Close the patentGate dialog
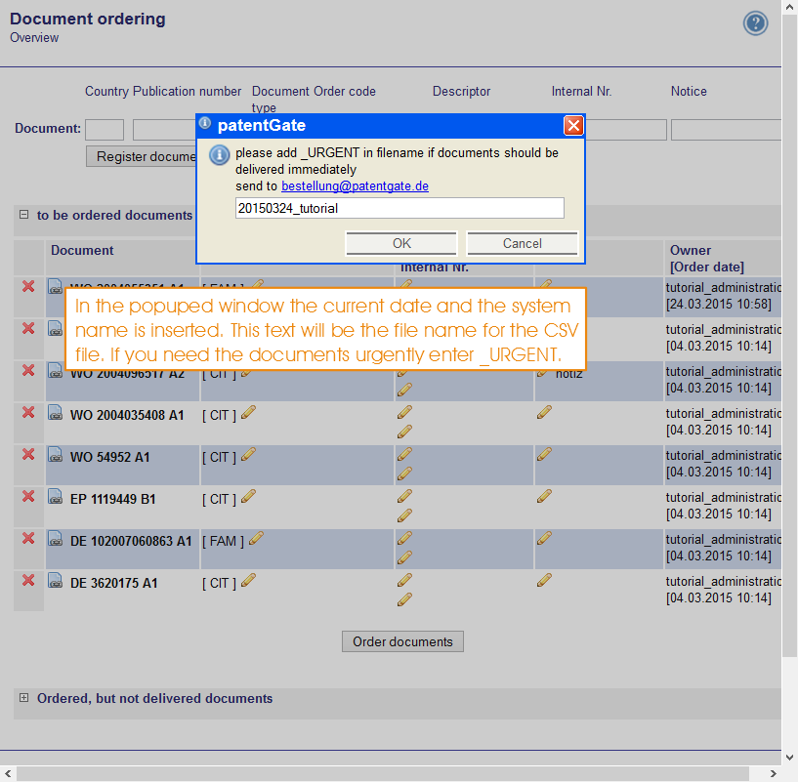 [573, 125]
